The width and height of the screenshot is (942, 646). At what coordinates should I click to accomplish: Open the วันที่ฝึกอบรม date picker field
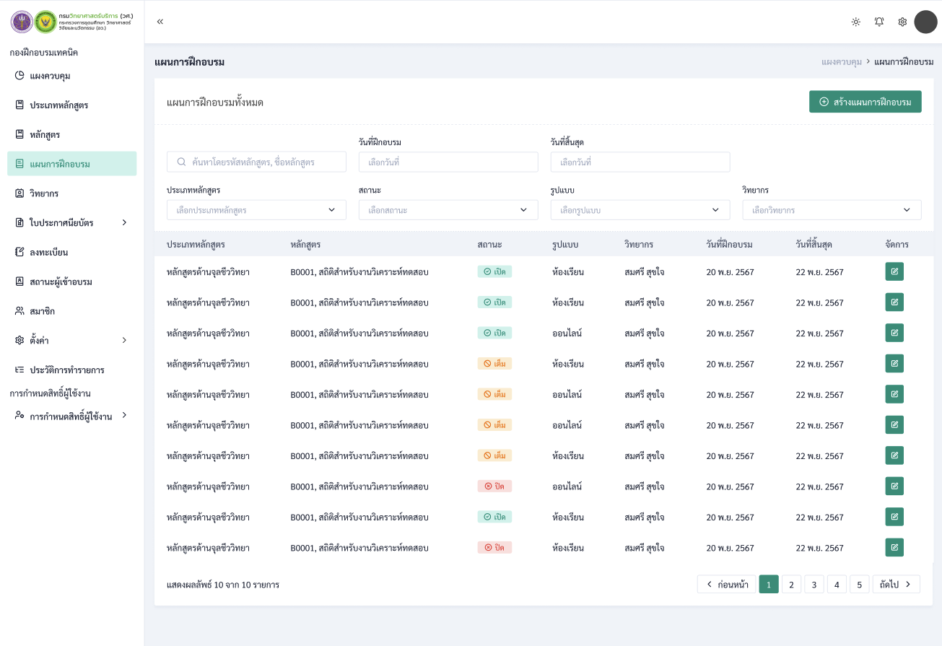pos(448,162)
